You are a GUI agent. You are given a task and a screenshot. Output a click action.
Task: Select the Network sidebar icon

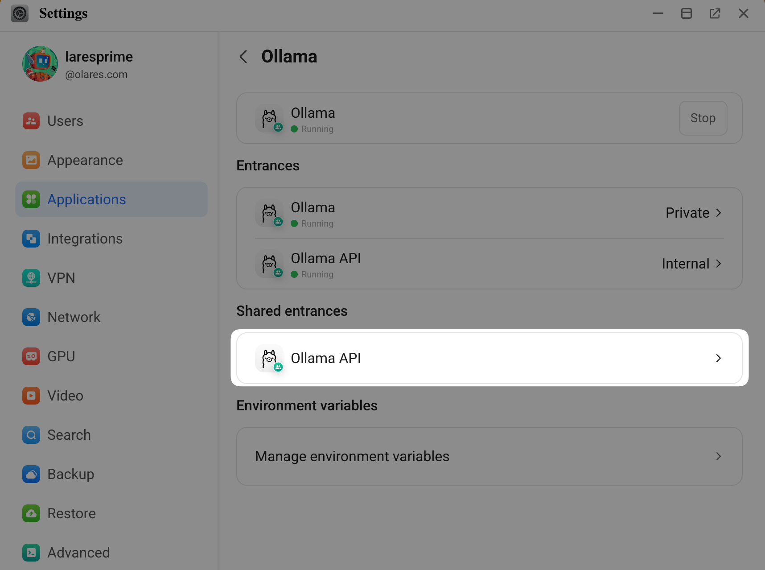(31, 317)
